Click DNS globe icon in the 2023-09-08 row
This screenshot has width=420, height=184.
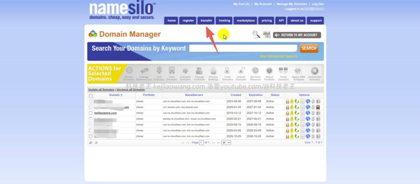(x=308, y=101)
